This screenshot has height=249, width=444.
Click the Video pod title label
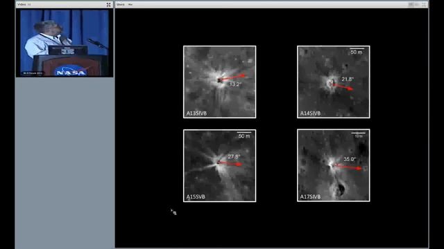(x=22, y=5)
